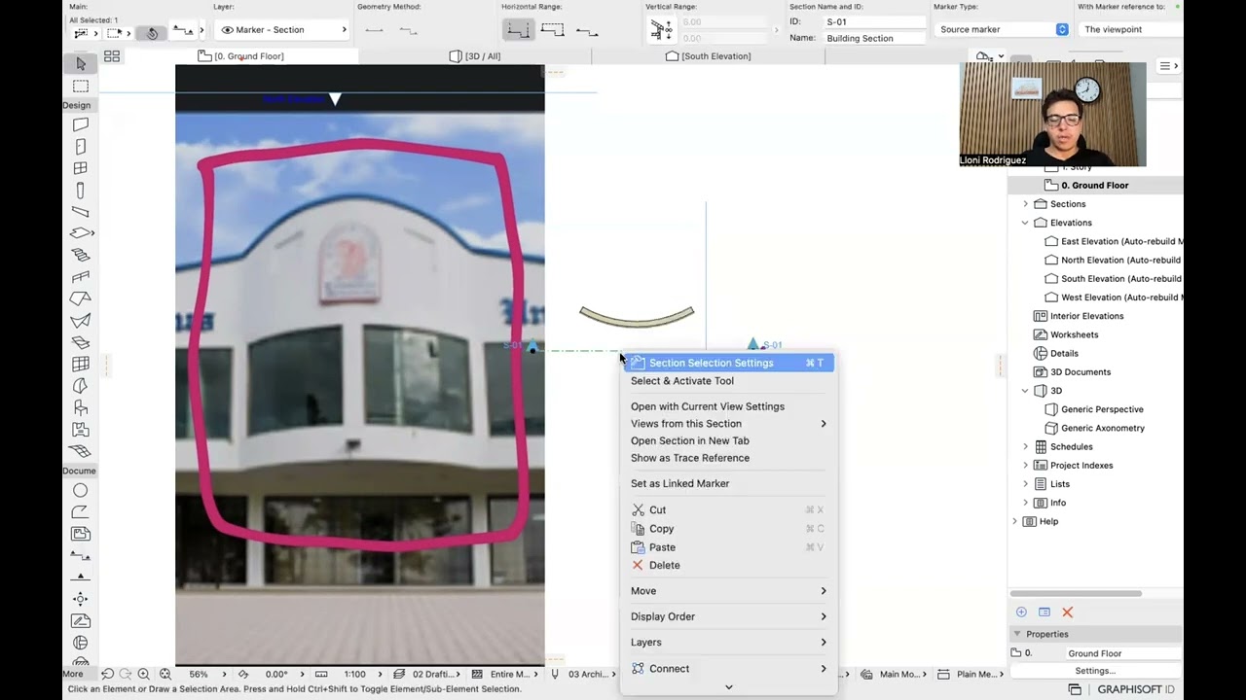The image size is (1246, 700).
Task: Click the GRAPHISOFT ID button
Action: pos(1136,689)
